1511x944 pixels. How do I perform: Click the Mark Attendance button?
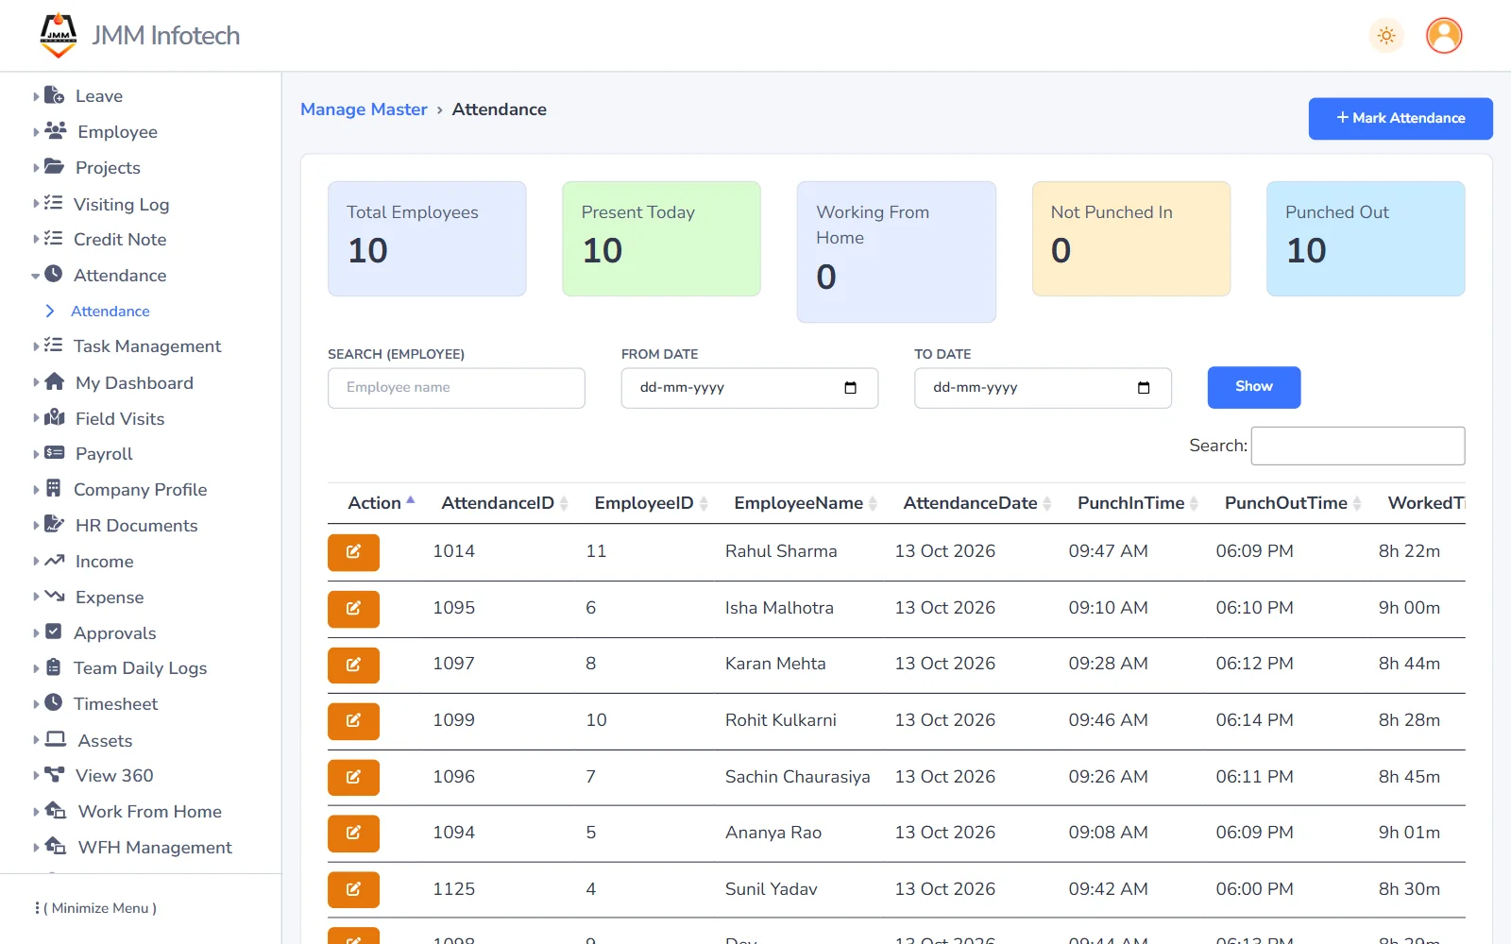pyautogui.click(x=1401, y=119)
